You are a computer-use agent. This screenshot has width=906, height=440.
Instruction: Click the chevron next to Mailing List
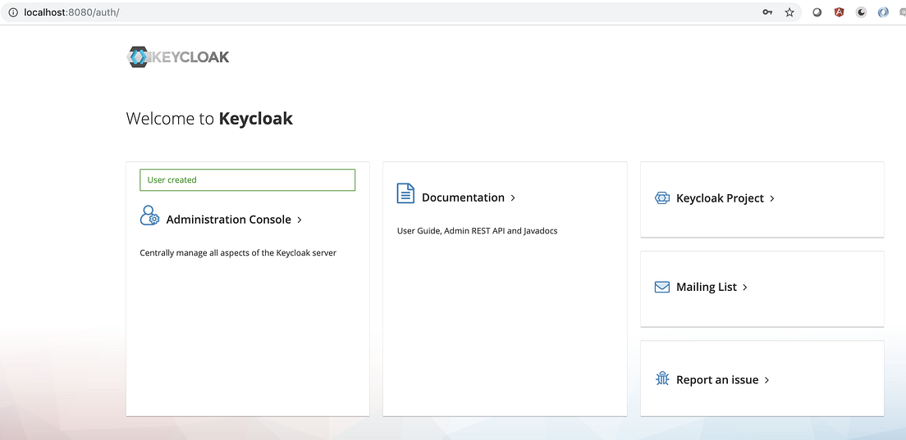[x=745, y=287]
